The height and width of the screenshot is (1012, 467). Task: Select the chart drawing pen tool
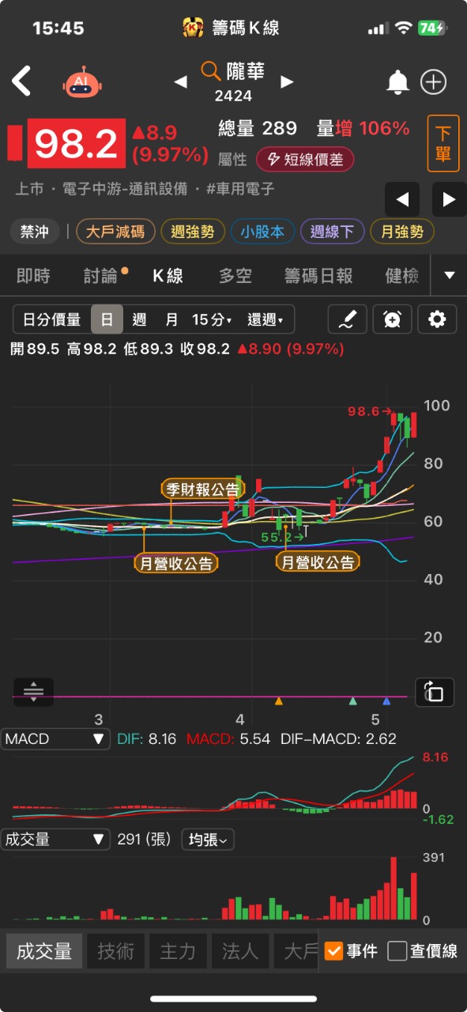(x=348, y=319)
